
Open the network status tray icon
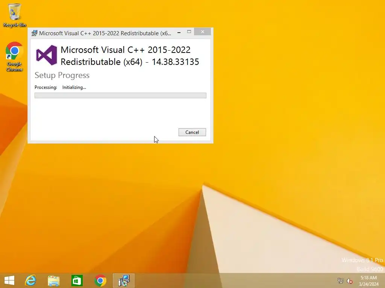[340, 281]
